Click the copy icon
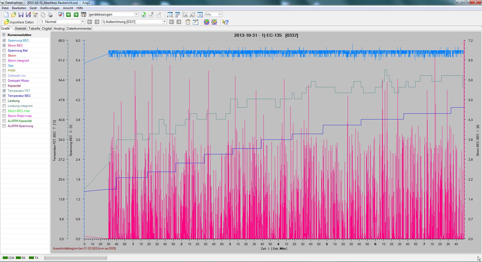Viewport: 482px width, 262px height. point(43,15)
